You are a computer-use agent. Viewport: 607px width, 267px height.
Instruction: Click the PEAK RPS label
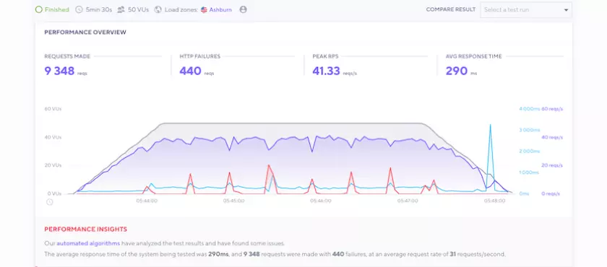[326, 56]
